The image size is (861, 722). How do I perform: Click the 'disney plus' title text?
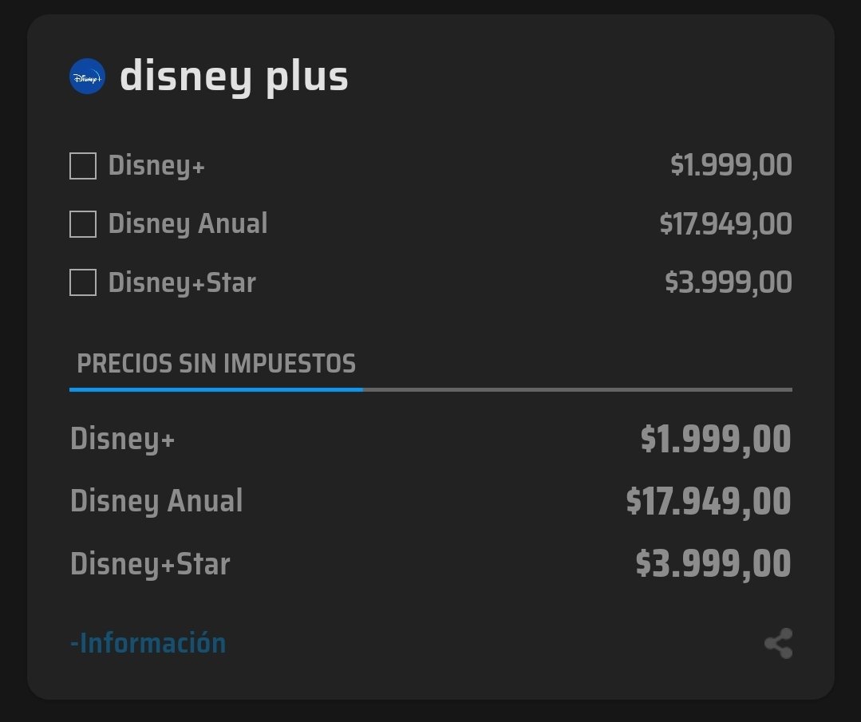(235, 76)
